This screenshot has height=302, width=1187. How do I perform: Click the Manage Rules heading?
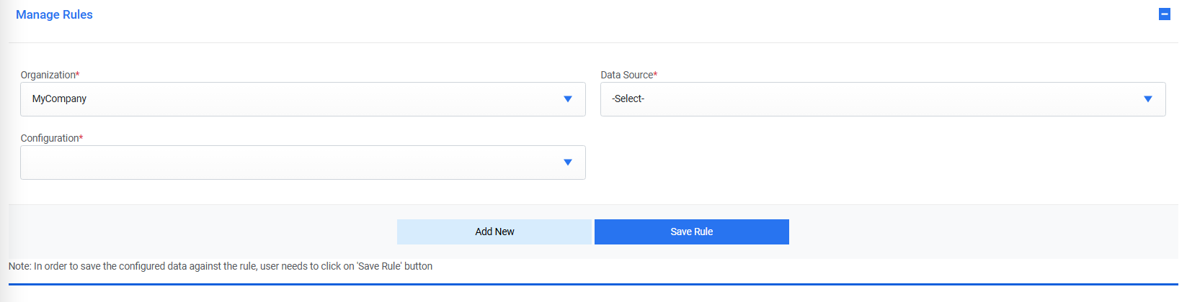tap(54, 14)
